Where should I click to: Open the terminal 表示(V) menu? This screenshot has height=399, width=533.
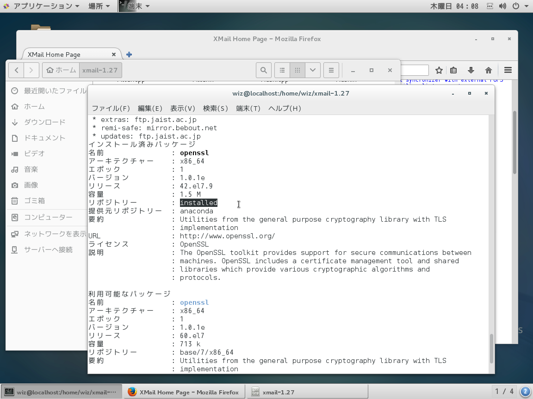click(183, 108)
